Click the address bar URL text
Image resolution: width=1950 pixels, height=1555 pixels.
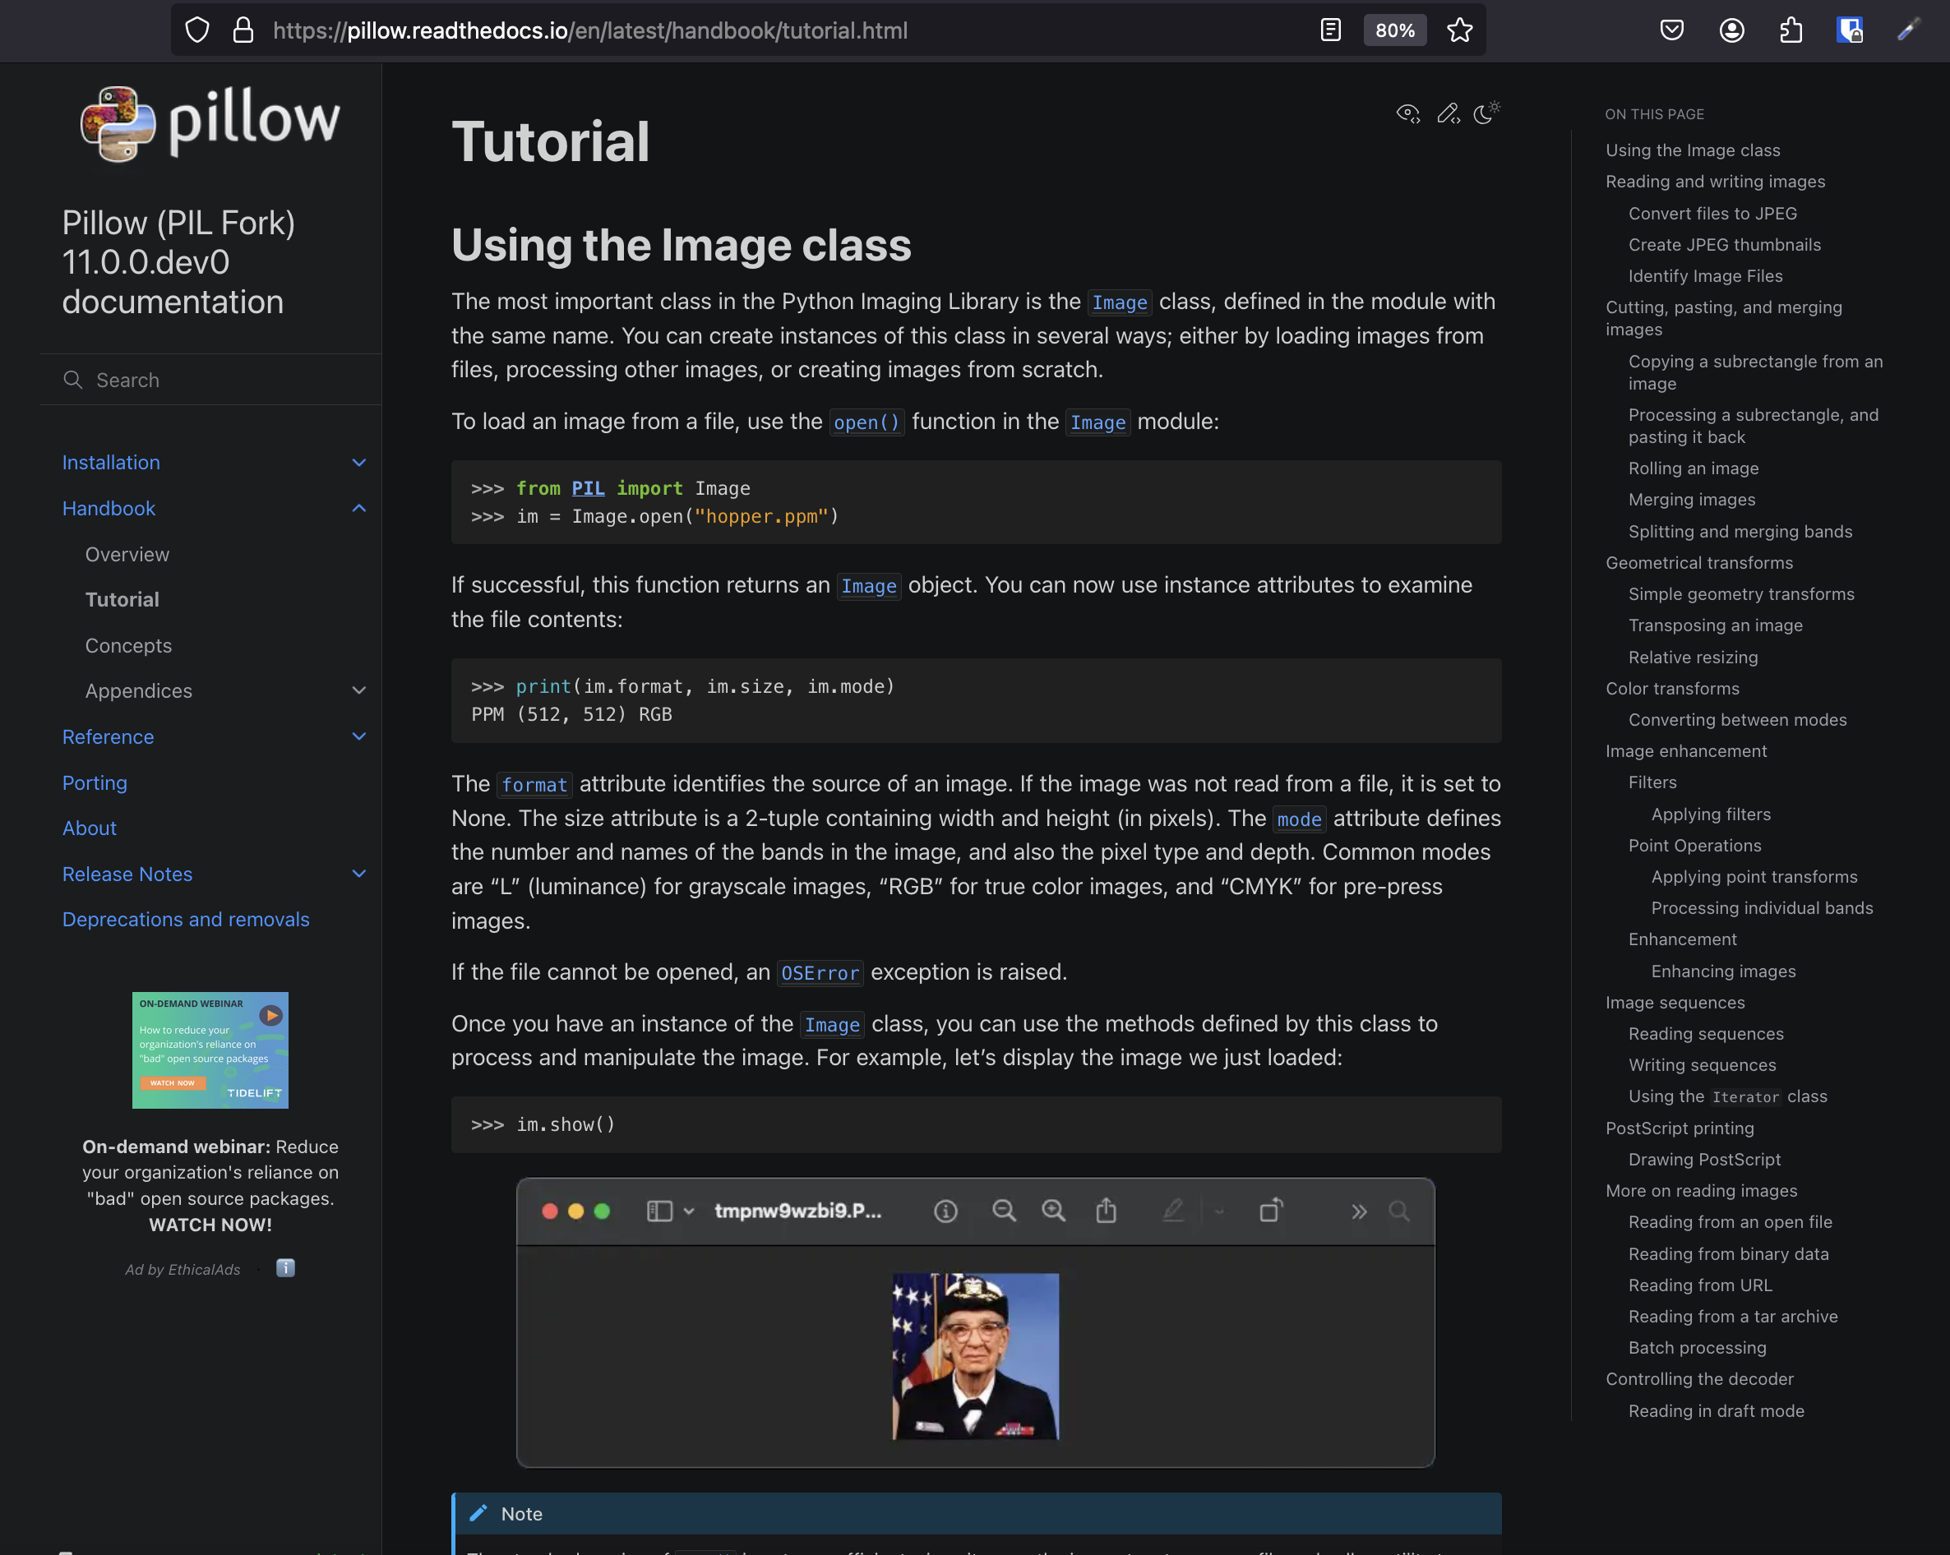589,30
